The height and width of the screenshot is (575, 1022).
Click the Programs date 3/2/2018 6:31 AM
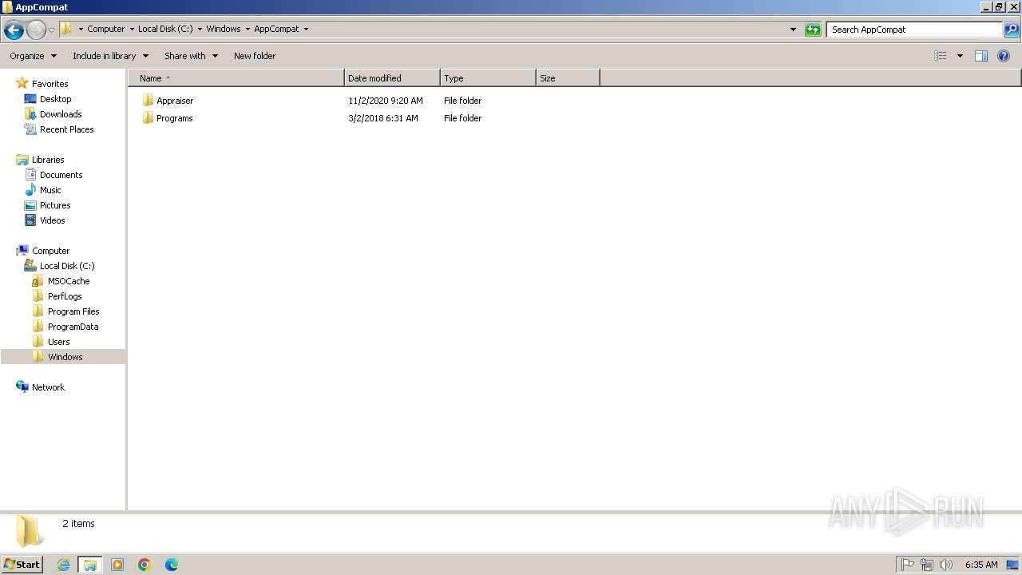point(383,118)
